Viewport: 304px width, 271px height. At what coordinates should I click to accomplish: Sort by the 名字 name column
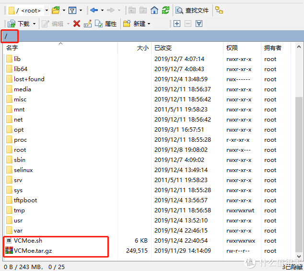pos(60,48)
